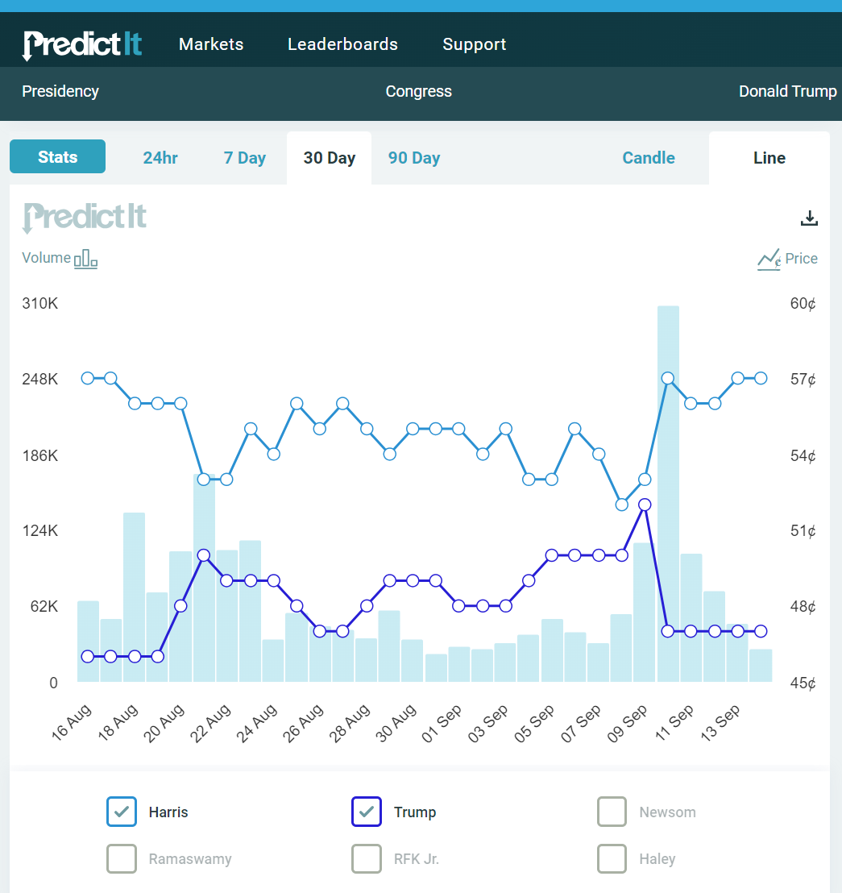The height and width of the screenshot is (893, 842).
Task: Enable the Newsom checkbox
Action: click(612, 812)
